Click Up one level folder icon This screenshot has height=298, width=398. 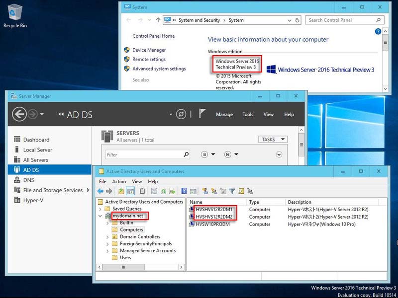[121, 191]
